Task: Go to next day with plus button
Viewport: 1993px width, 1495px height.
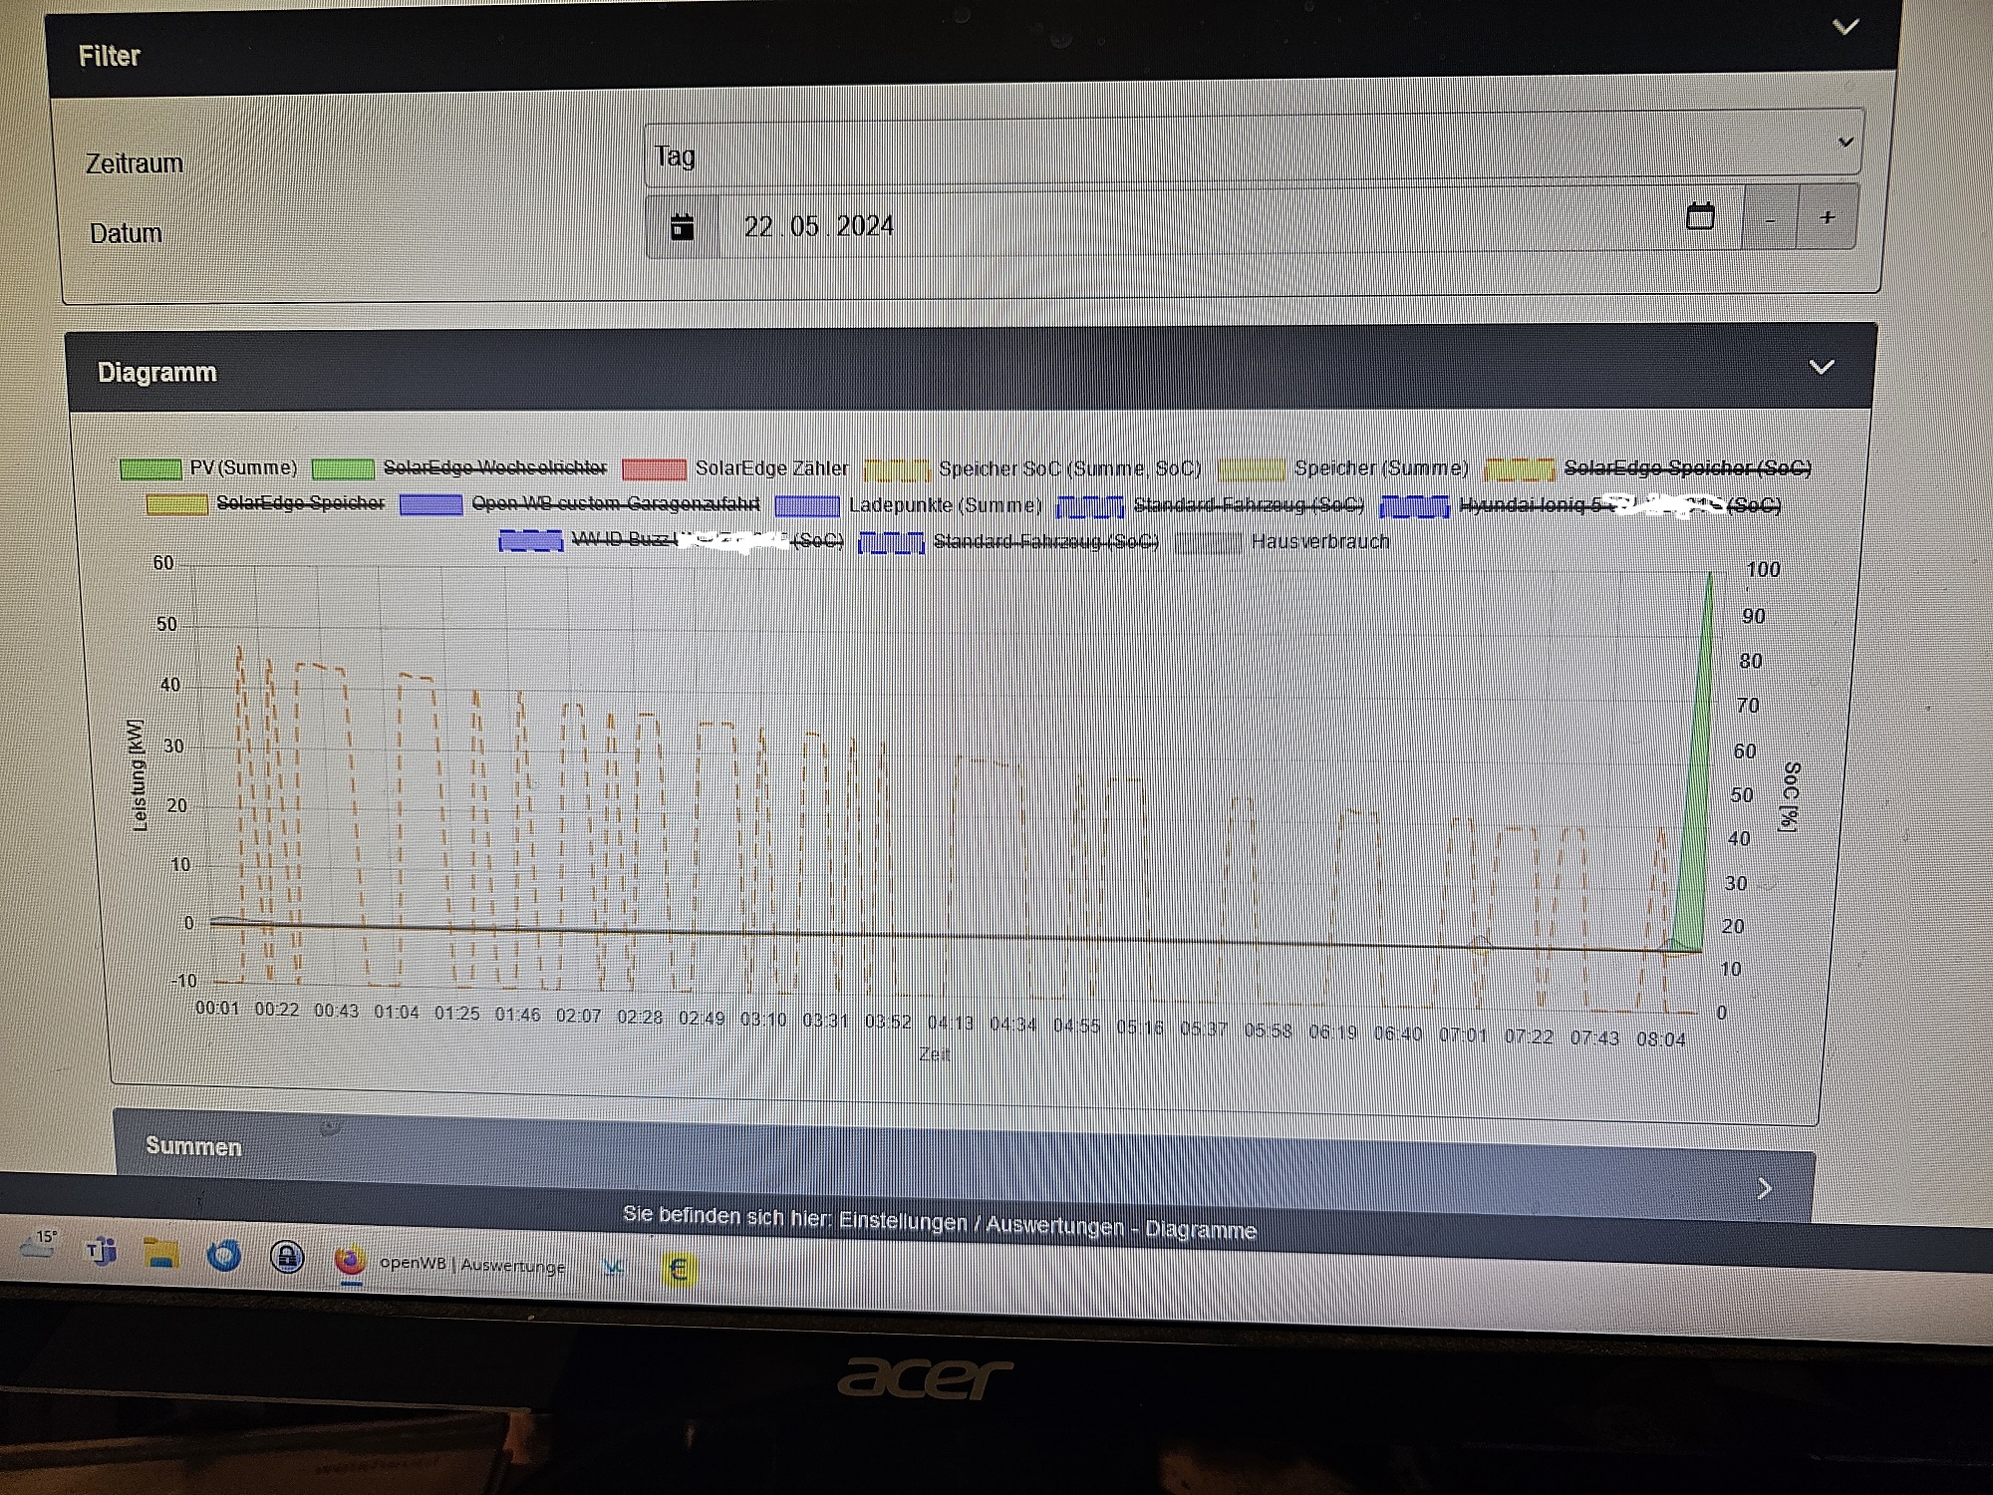Action: coord(1827,217)
